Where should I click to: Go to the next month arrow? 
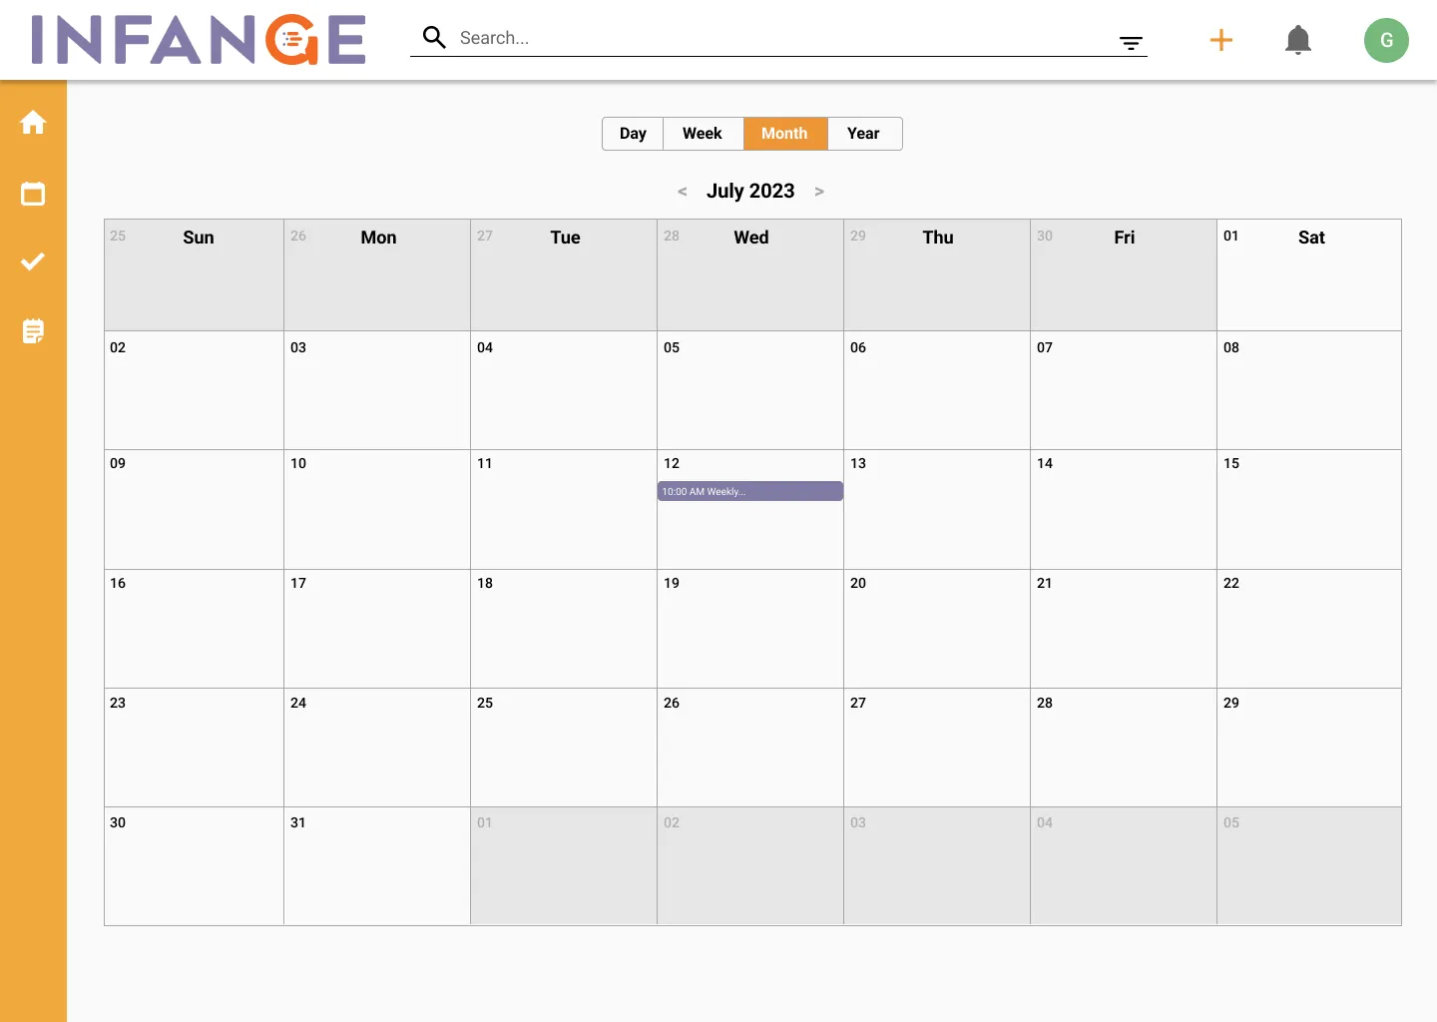coord(819,192)
